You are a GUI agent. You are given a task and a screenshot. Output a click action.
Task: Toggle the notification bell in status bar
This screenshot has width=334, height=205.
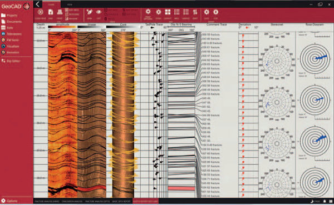pos(325,201)
